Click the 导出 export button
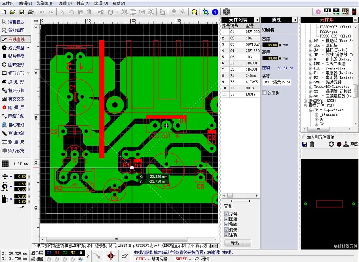The image size is (359, 262). (238, 242)
